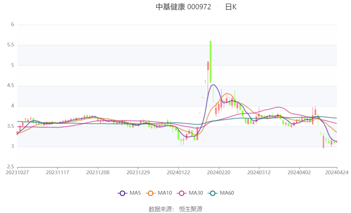Click the 20231208 x-axis date label
The width and height of the screenshot is (351, 213).
[98, 172]
